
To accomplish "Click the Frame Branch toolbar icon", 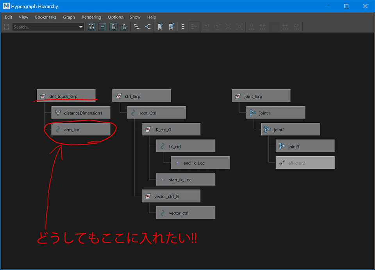I will 124,27.
